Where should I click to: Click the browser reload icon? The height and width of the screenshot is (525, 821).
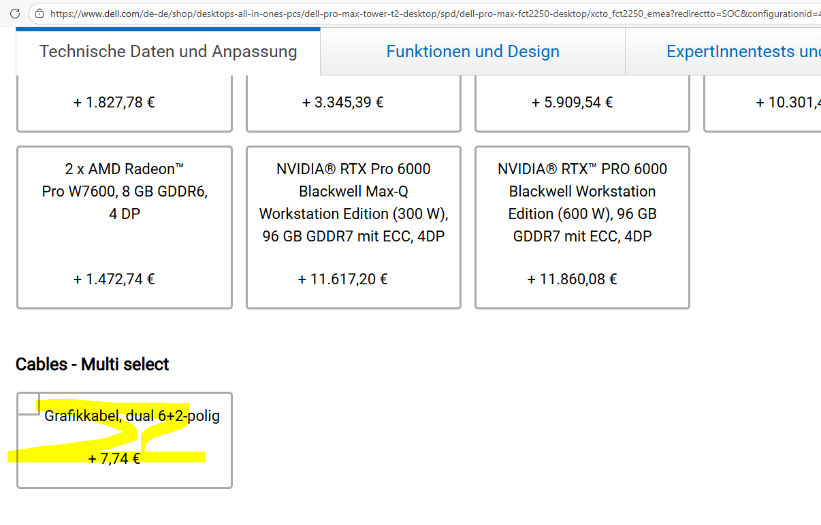(14, 13)
